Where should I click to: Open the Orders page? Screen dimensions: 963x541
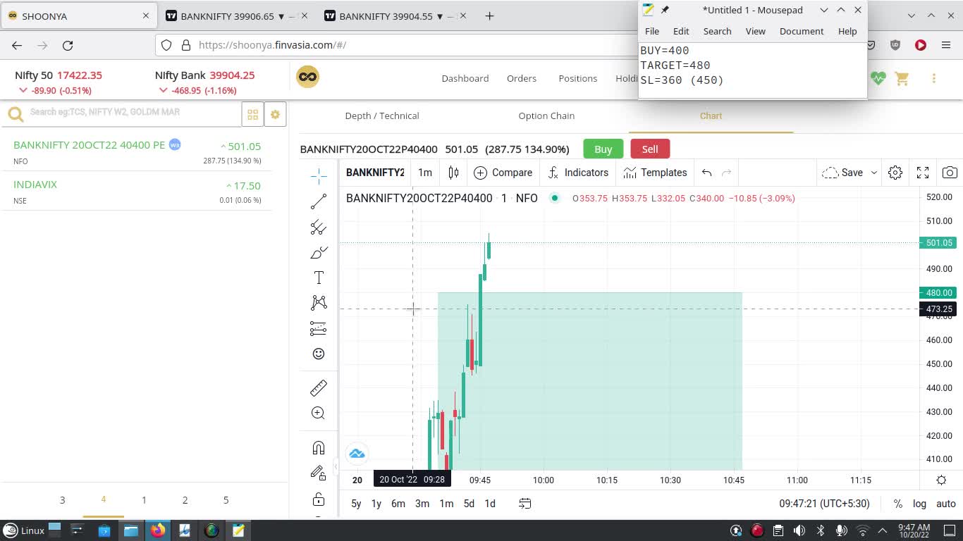[522, 78]
